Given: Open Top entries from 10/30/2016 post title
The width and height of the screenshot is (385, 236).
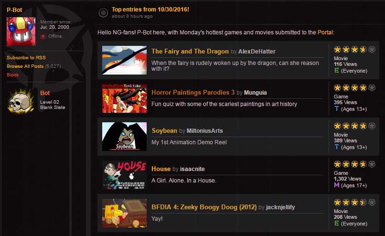Looking at the screenshot, I should pyautogui.click(x=150, y=10).
